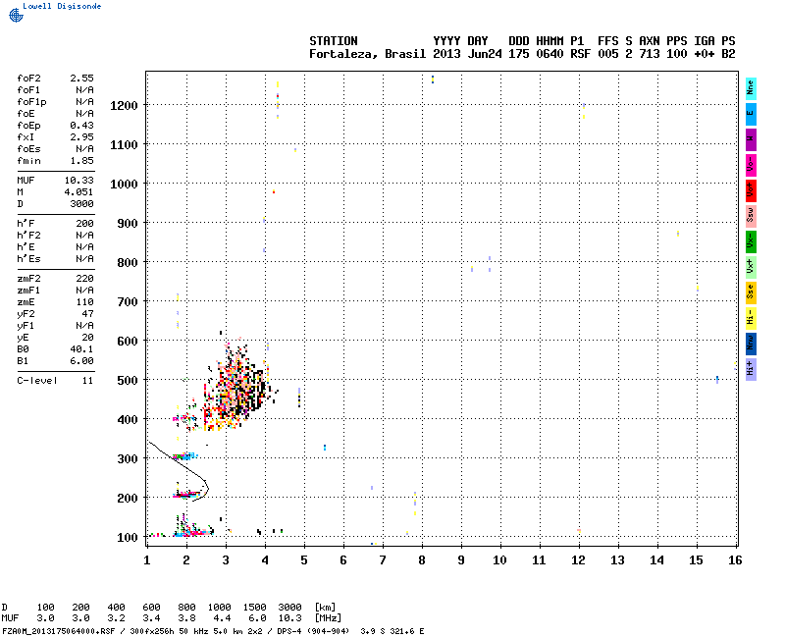The image size is (785, 638).
Task: Click the foF1 parameter label
Action: click(28, 90)
